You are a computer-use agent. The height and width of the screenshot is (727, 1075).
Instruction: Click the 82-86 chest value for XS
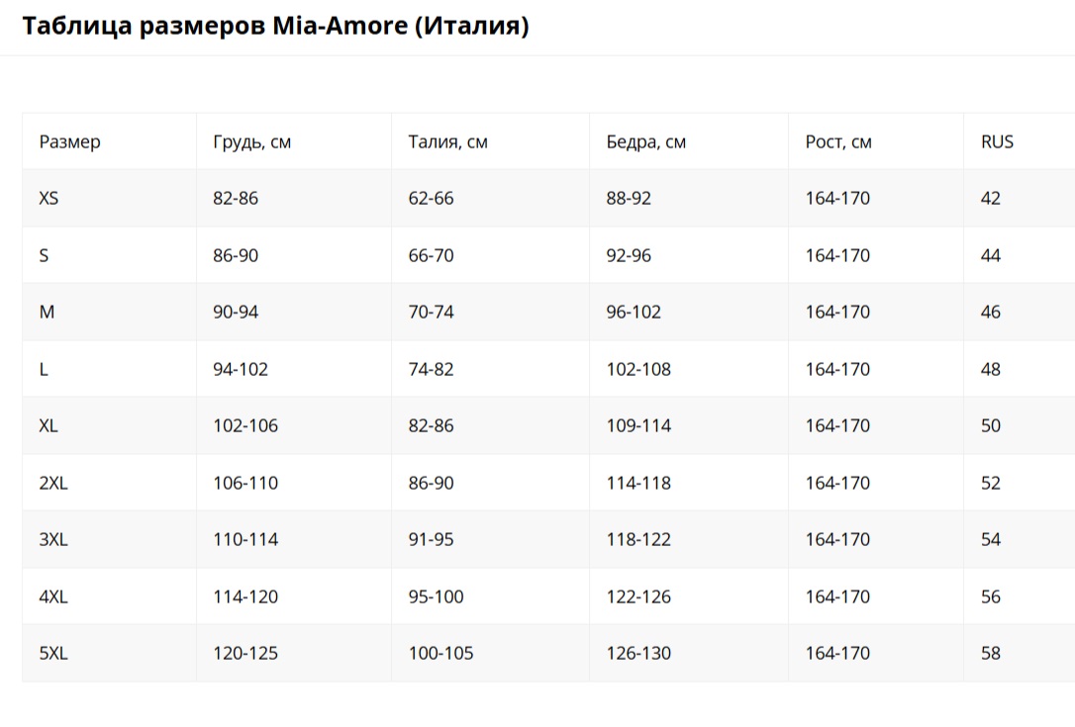tap(236, 198)
